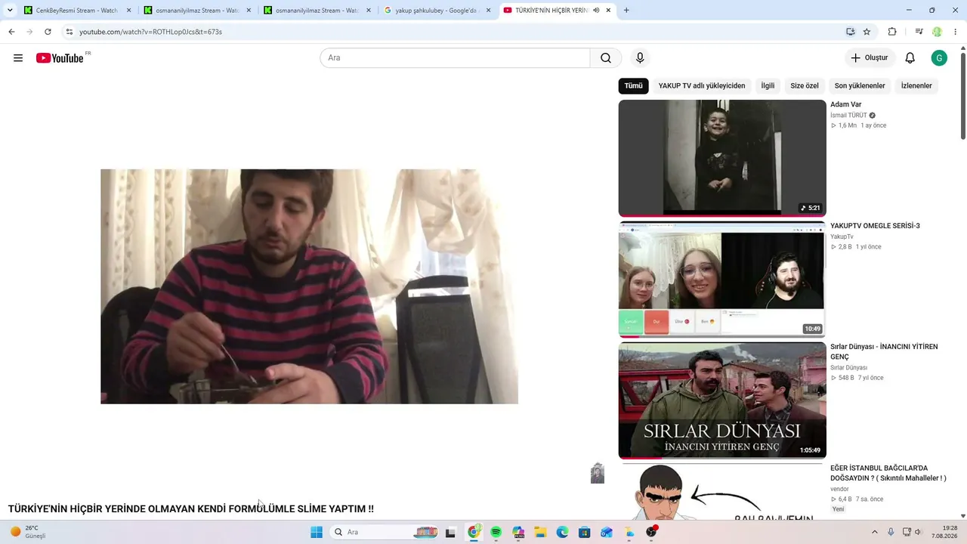The width and height of the screenshot is (967, 544).
Task: Click the Sırlar Dünyası - İNANCINI YİTİREN GENÇ title
Action: pos(884,352)
